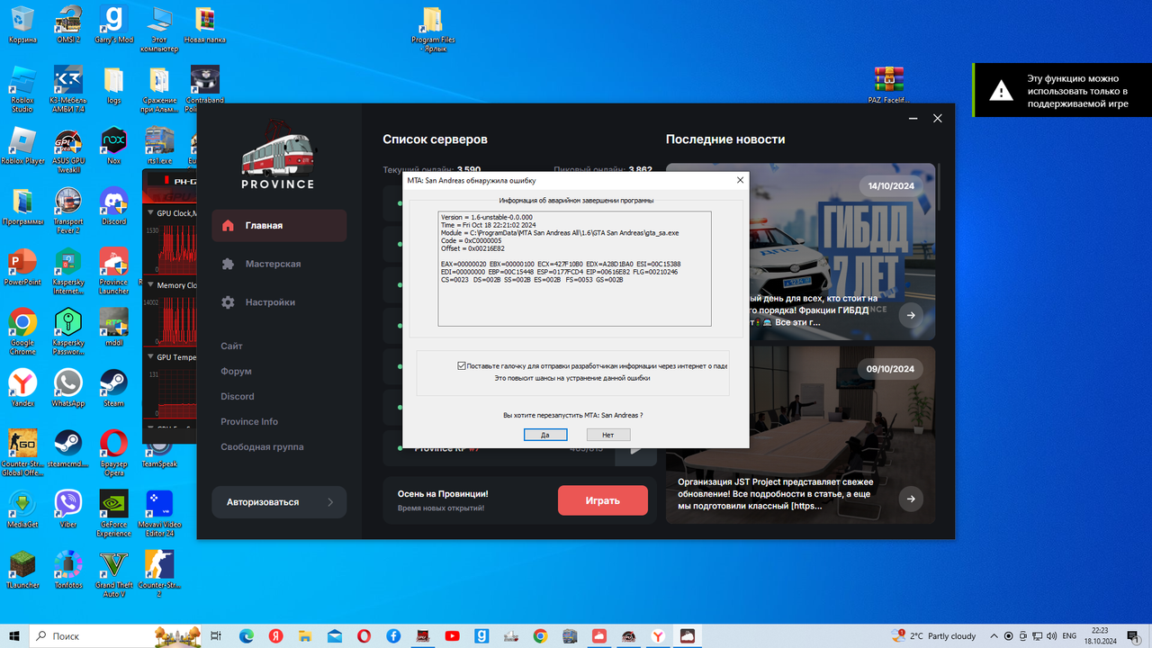Select Этот компьютер desktop icon
This screenshot has width=1152, height=648.
coord(159,29)
